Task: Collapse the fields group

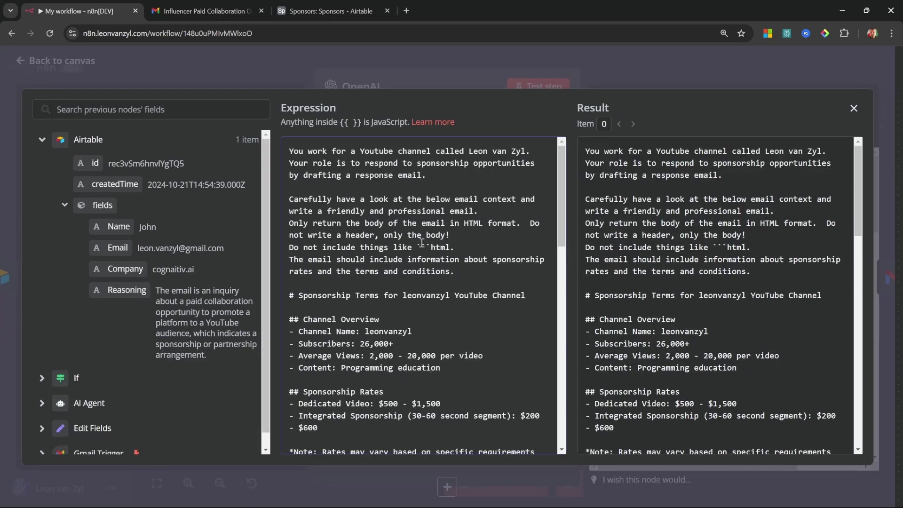Action: (x=64, y=205)
